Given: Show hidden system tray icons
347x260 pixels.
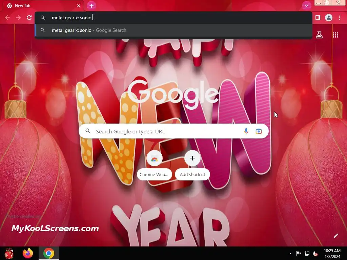Looking at the screenshot, I should click(290, 254).
